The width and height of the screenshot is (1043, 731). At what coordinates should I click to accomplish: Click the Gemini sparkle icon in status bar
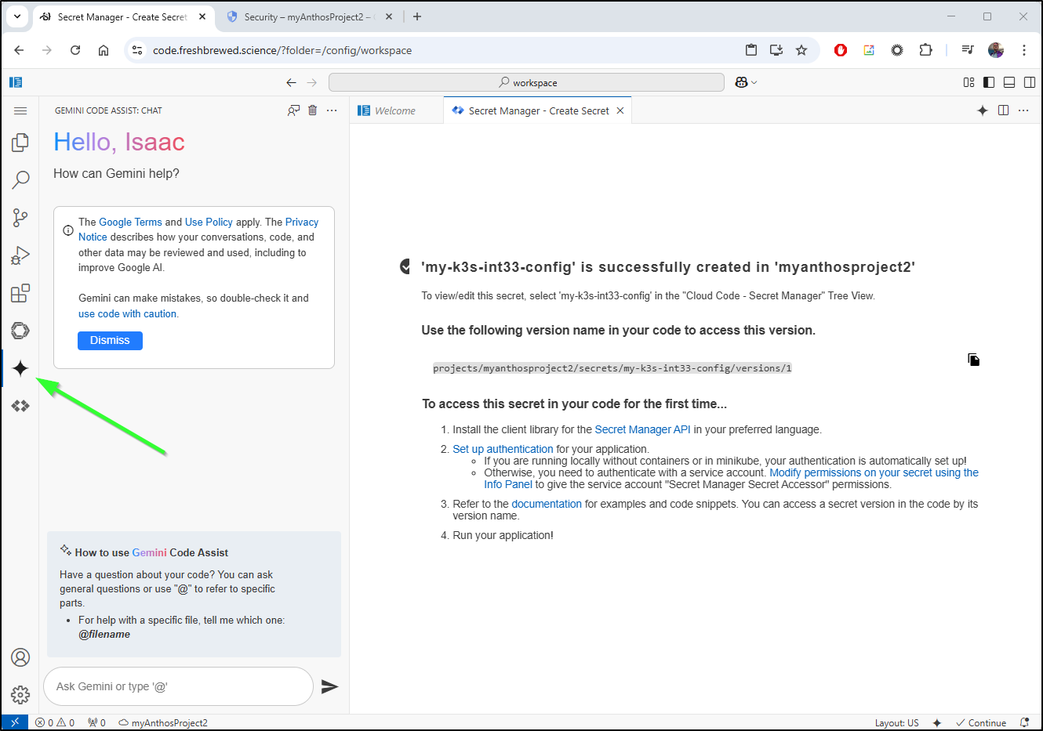pos(936,722)
